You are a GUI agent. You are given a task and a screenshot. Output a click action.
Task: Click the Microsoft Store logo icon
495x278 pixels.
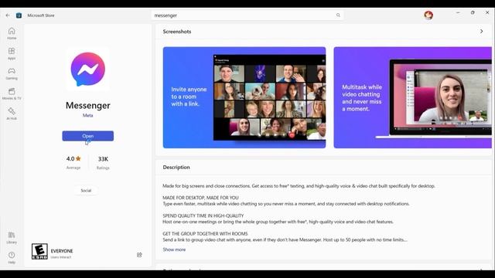pos(19,15)
